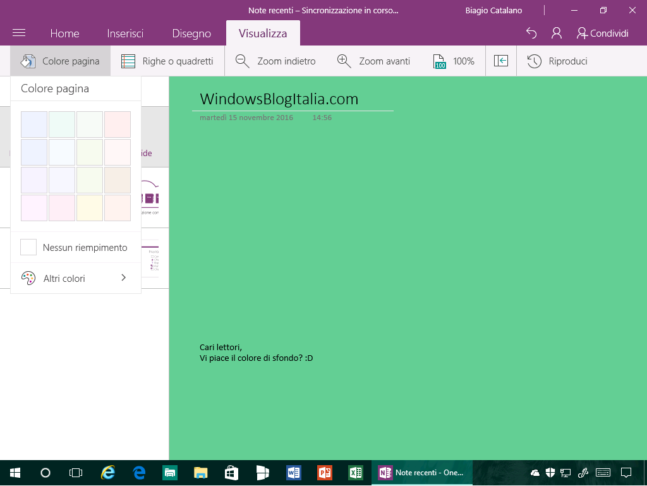Click the OneNote Note recenti taskbar button
Screen dimensions: 647x486
pyautogui.click(x=421, y=473)
